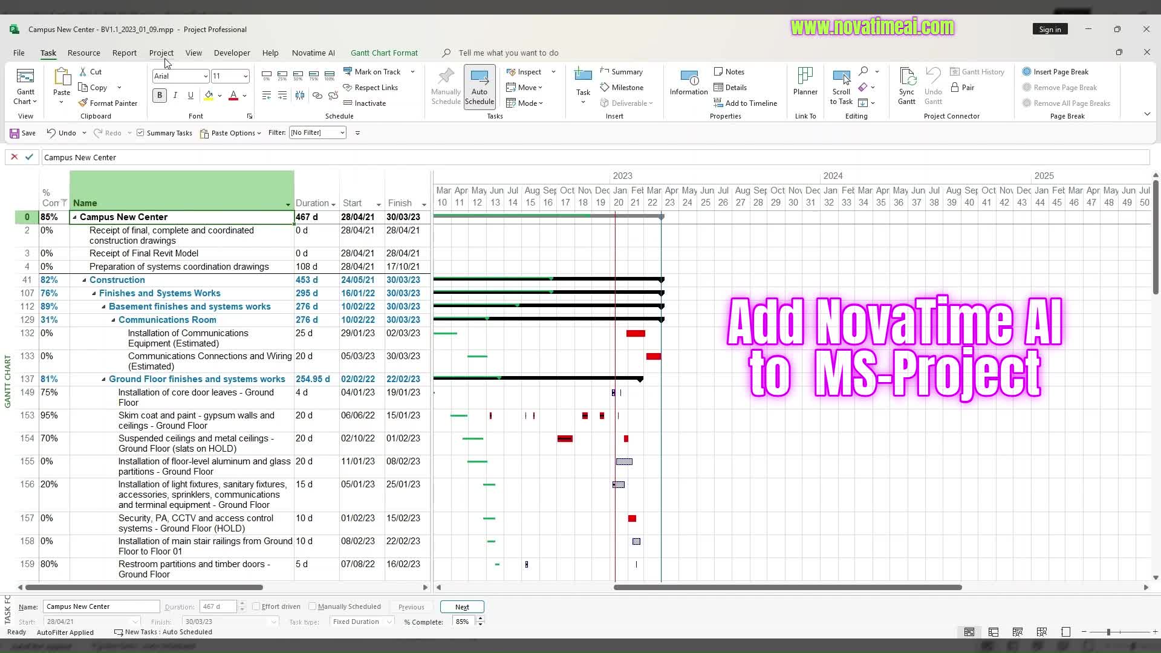The height and width of the screenshot is (653, 1161).
Task: Open the Novatime AI tab
Action: tap(313, 53)
